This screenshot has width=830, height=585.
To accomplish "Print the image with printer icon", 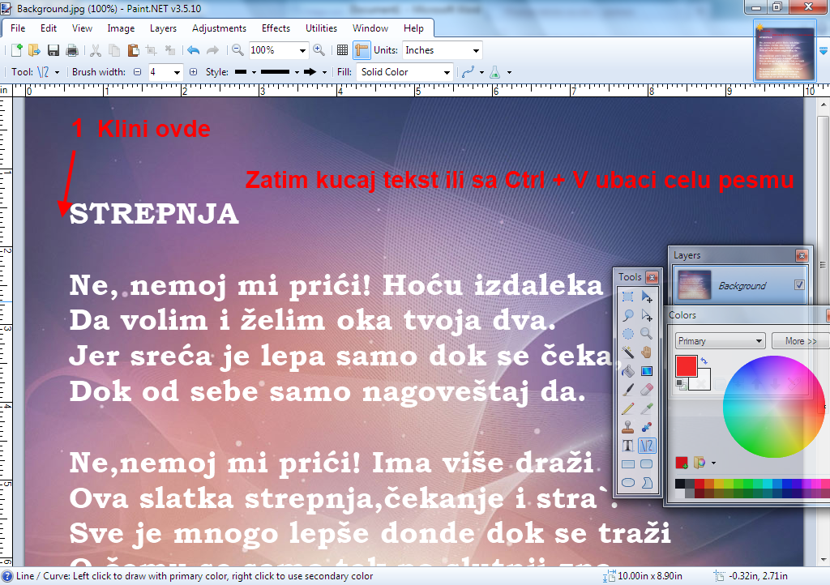I will coord(72,50).
